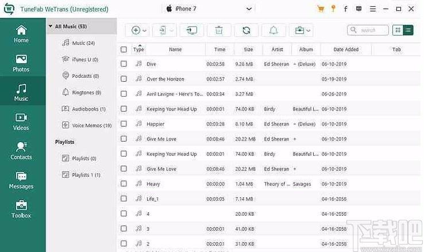Check the box for track named 3
The width and height of the screenshot is (424, 252).
click(124, 228)
